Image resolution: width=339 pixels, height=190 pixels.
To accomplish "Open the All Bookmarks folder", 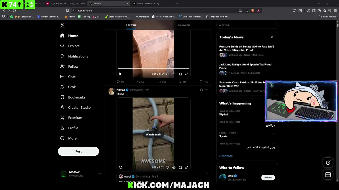I will pyautogui.click(x=328, y=17).
